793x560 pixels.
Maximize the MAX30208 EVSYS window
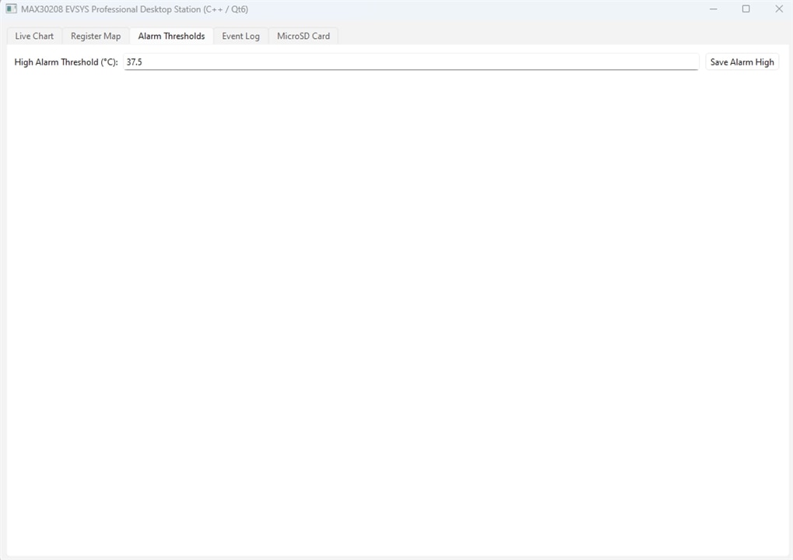click(x=746, y=9)
